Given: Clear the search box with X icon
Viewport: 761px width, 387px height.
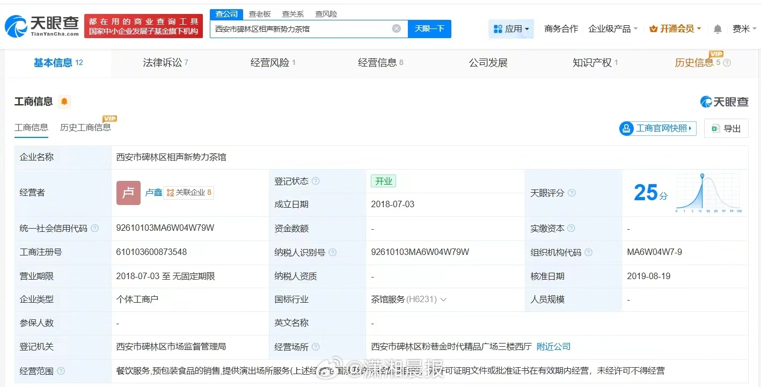Looking at the screenshot, I should tap(397, 29).
